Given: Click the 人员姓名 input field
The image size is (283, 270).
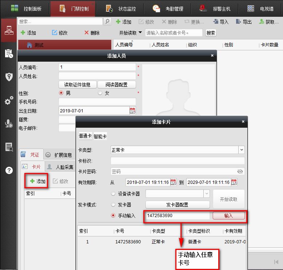Looking at the screenshot, I should tap(97, 76).
